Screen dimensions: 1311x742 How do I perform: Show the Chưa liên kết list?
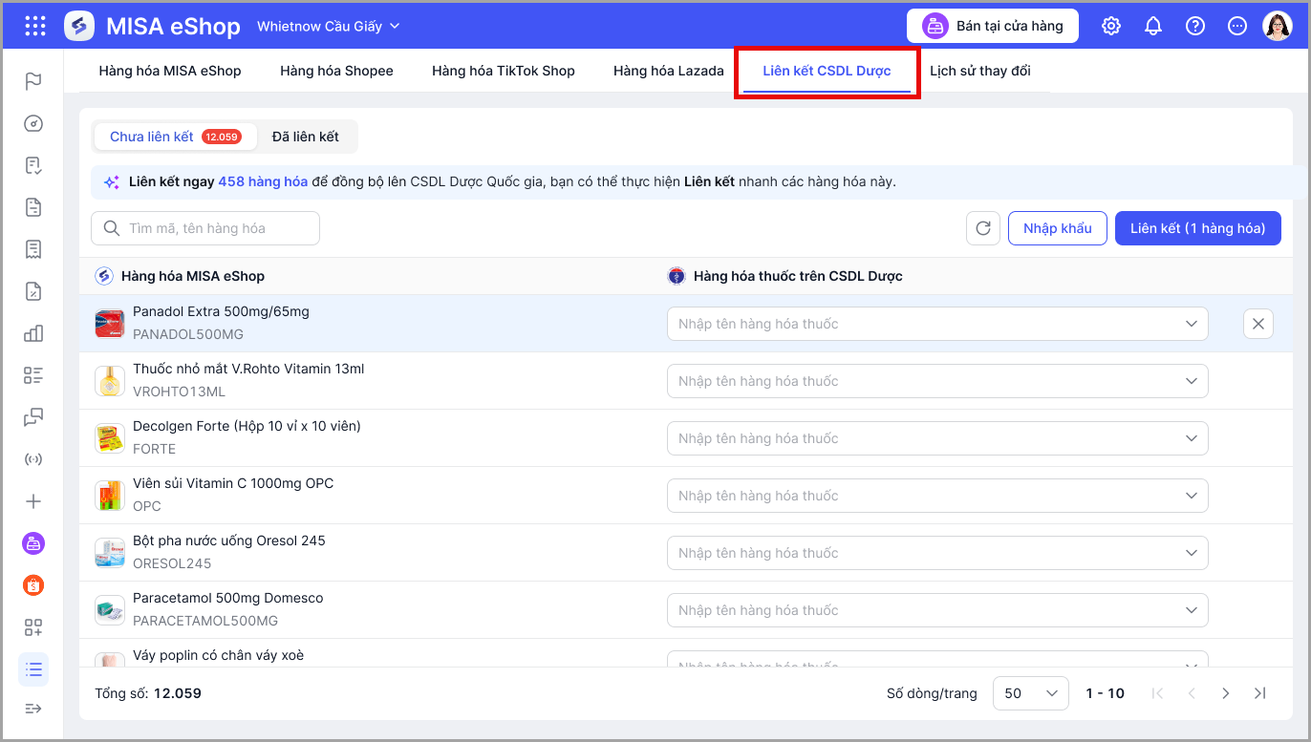[x=175, y=137]
